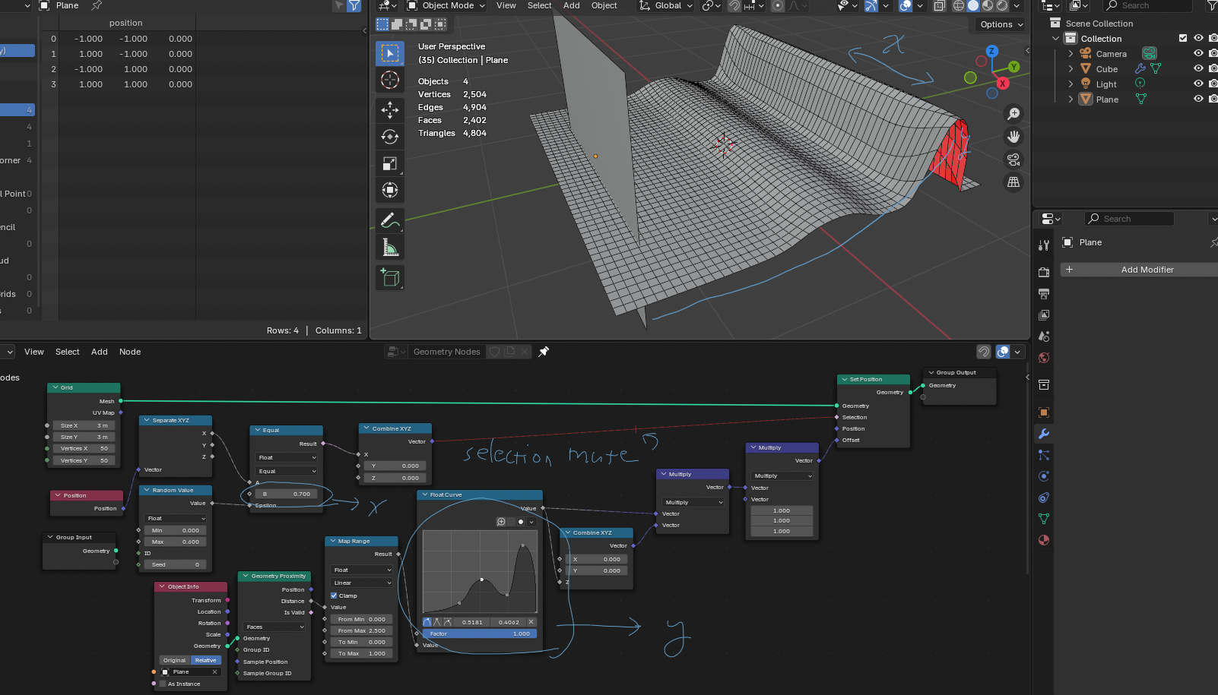Select the Transform tool
The width and height of the screenshot is (1218, 695).
(390, 190)
